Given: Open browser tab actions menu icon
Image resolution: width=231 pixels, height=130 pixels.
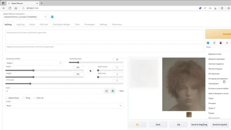Looking at the screenshot, I should pos(3,3).
